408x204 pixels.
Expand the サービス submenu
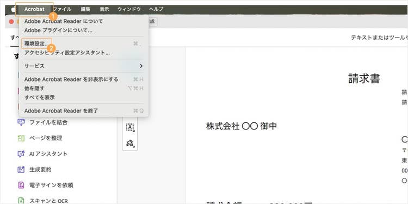click(84, 66)
